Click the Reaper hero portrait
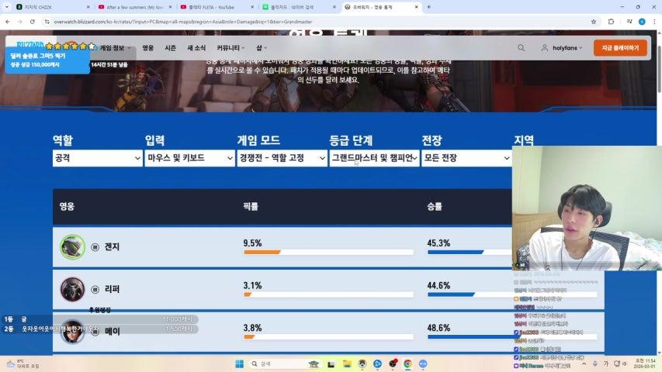 [72, 289]
